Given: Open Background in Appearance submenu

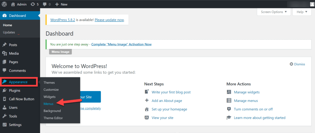Looking at the screenshot, I should [x=52, y=111].
